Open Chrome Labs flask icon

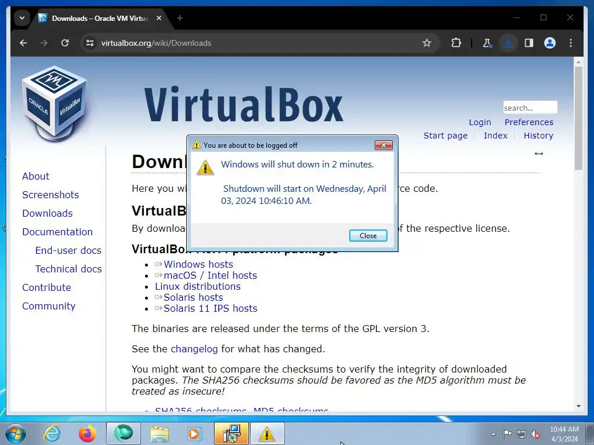487,43
